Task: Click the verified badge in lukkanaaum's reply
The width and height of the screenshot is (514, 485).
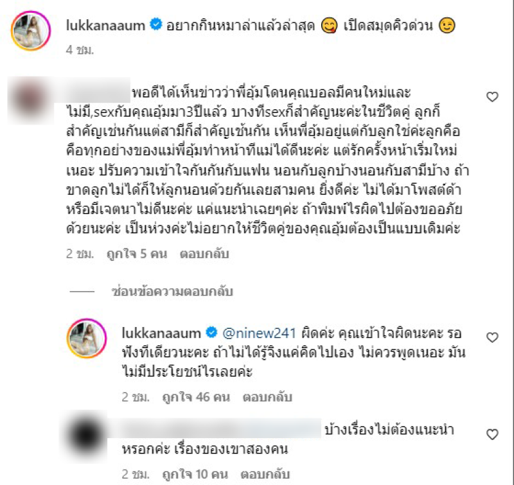Action: pyautogui.click(x=211, y=333)
